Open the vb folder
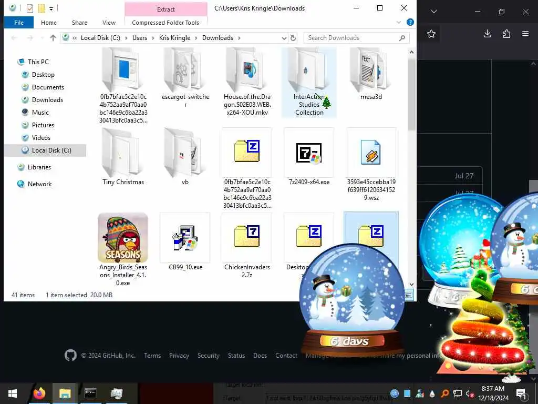Viewport: 538px width, 404px height. [x=185, y=157]
